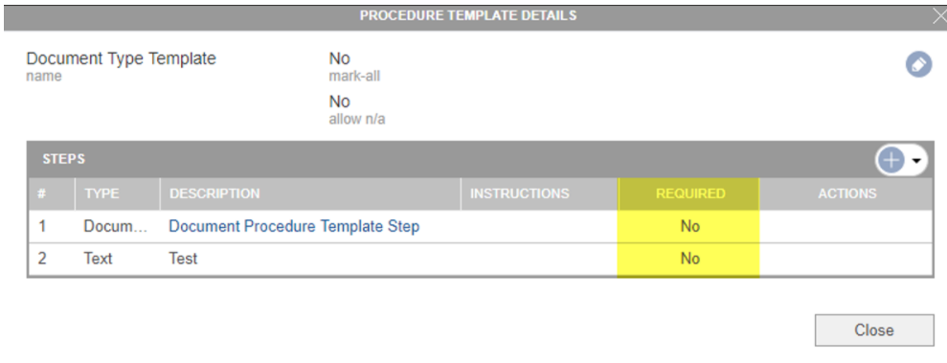947x363 pixels.
Task: Click the mark-all No value
Action: pyautogui.click(x=339, y=58)
